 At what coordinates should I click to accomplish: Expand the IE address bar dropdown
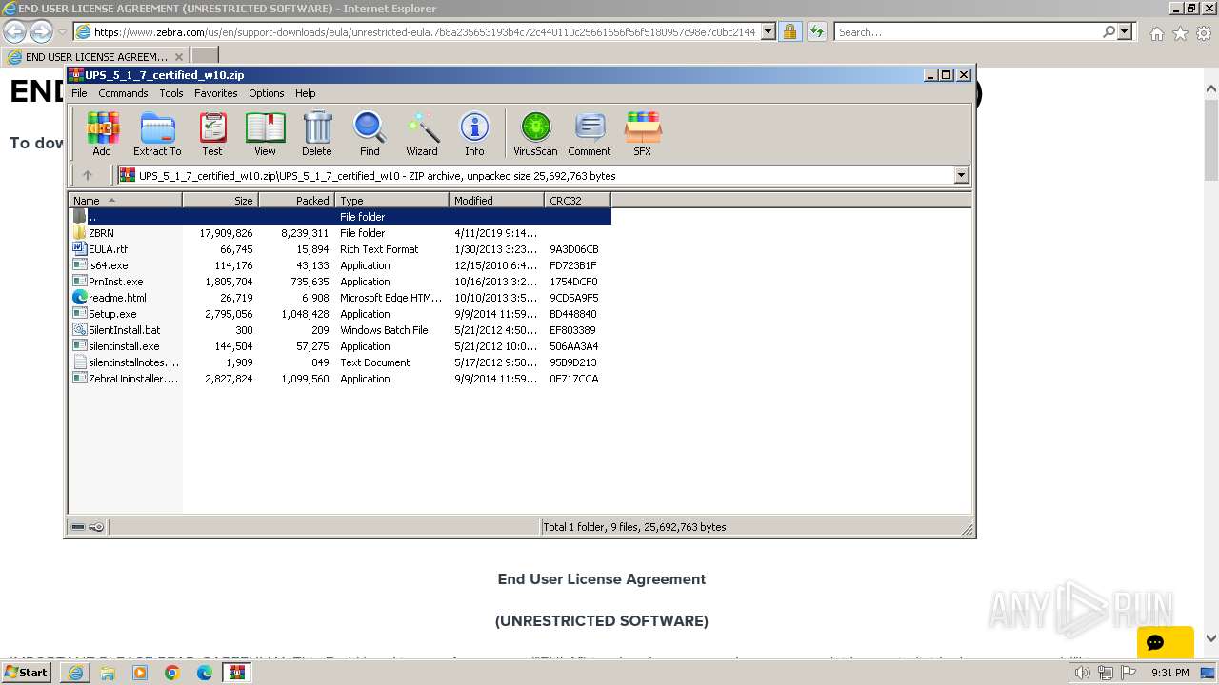click(769, 31)
